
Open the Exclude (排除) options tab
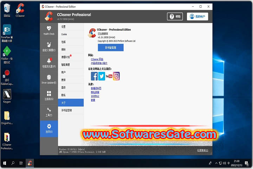(x=71, y=50)
